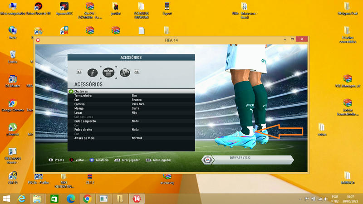Viewport: 363px width, 204px height.
Task: Open Windows Store from taskbar
Action: 54,199
